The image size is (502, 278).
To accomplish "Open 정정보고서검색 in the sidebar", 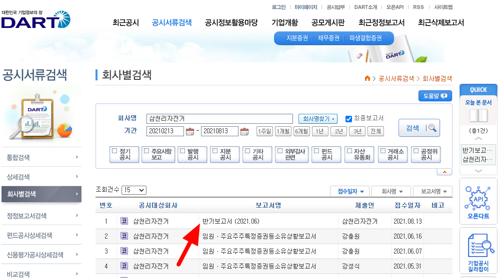I will 41,216.
